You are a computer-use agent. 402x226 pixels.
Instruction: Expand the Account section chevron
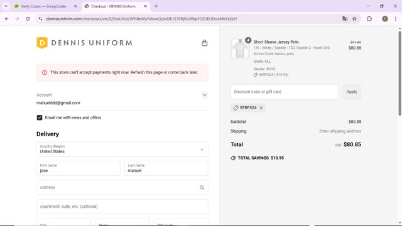(x=204, y=95)
